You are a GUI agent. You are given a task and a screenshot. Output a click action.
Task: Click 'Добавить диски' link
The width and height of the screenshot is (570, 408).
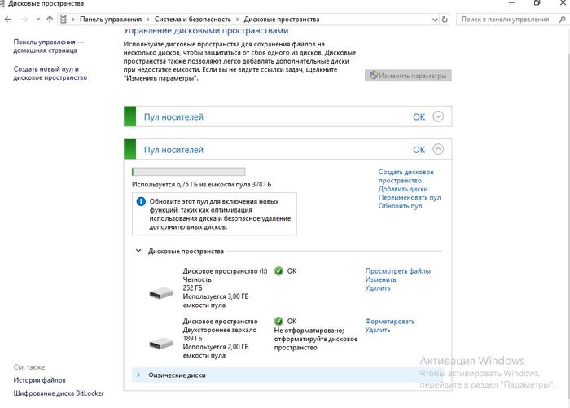pyautogui.click(x=403, y=189)
